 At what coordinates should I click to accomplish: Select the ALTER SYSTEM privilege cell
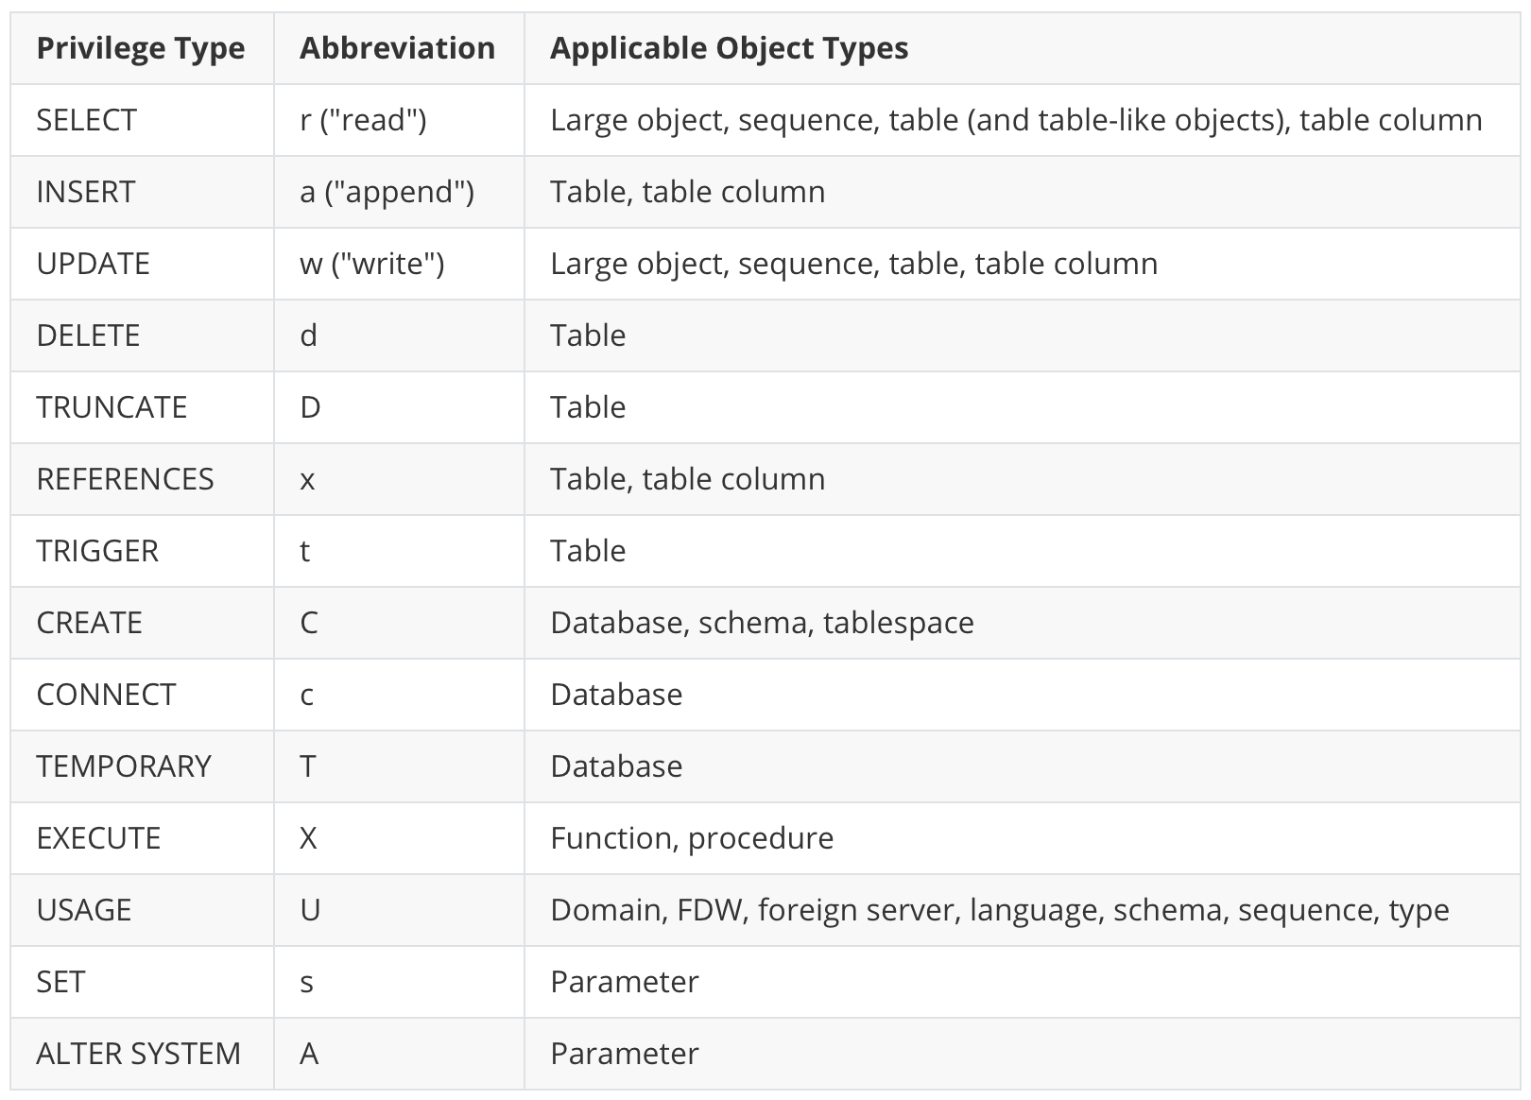[x=138, y=1054]
